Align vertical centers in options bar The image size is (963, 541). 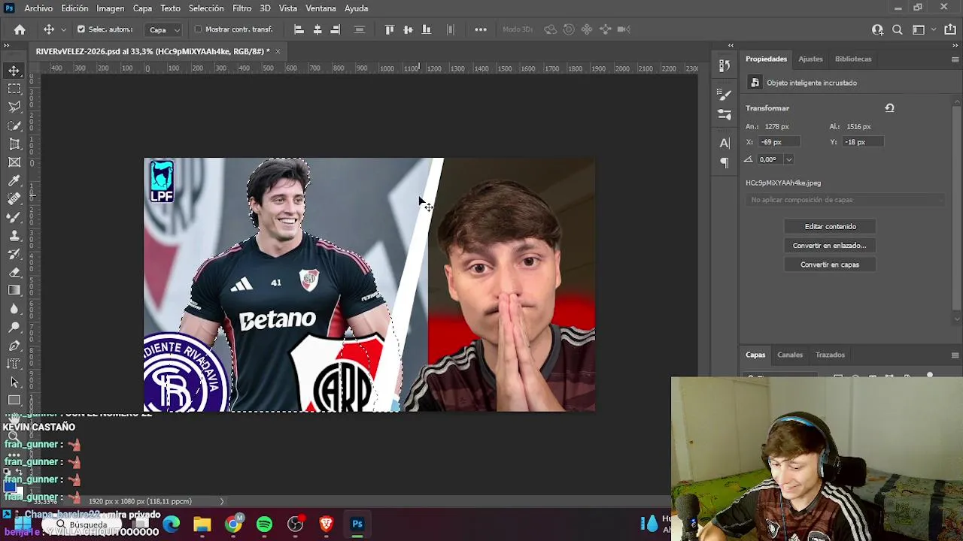click(408, 29)
